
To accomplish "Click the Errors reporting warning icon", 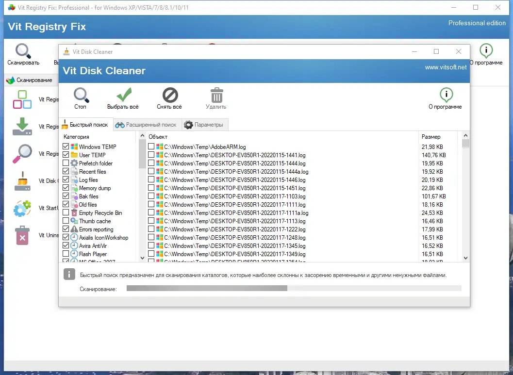I will coord(74,229).
